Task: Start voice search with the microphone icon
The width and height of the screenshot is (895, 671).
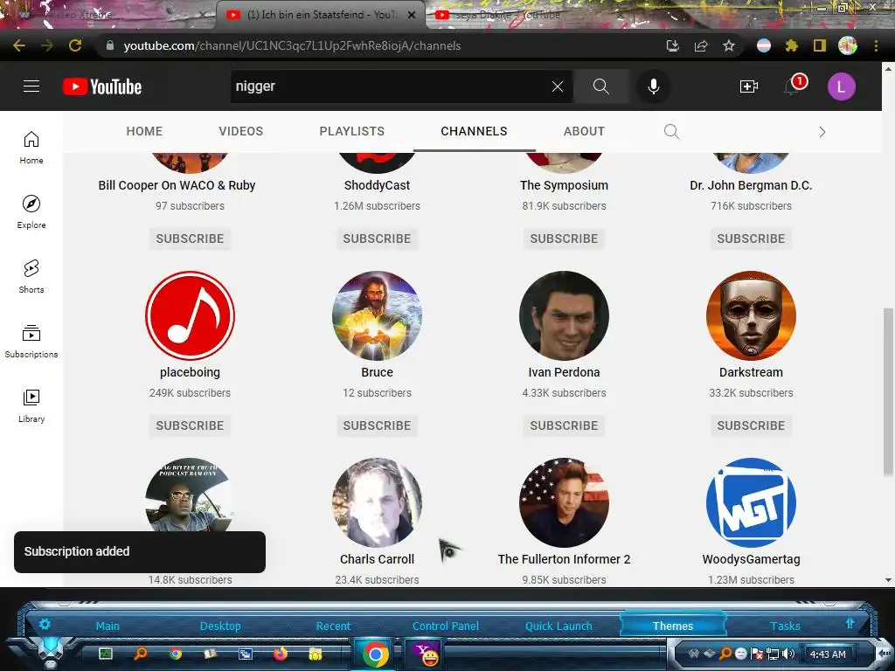Action: point(654,86)
